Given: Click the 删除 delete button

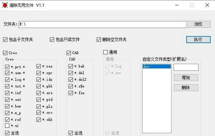Looking at the screenshot, I should 186,88.
